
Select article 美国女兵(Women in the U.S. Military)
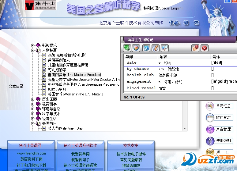(x=75, y=94)
